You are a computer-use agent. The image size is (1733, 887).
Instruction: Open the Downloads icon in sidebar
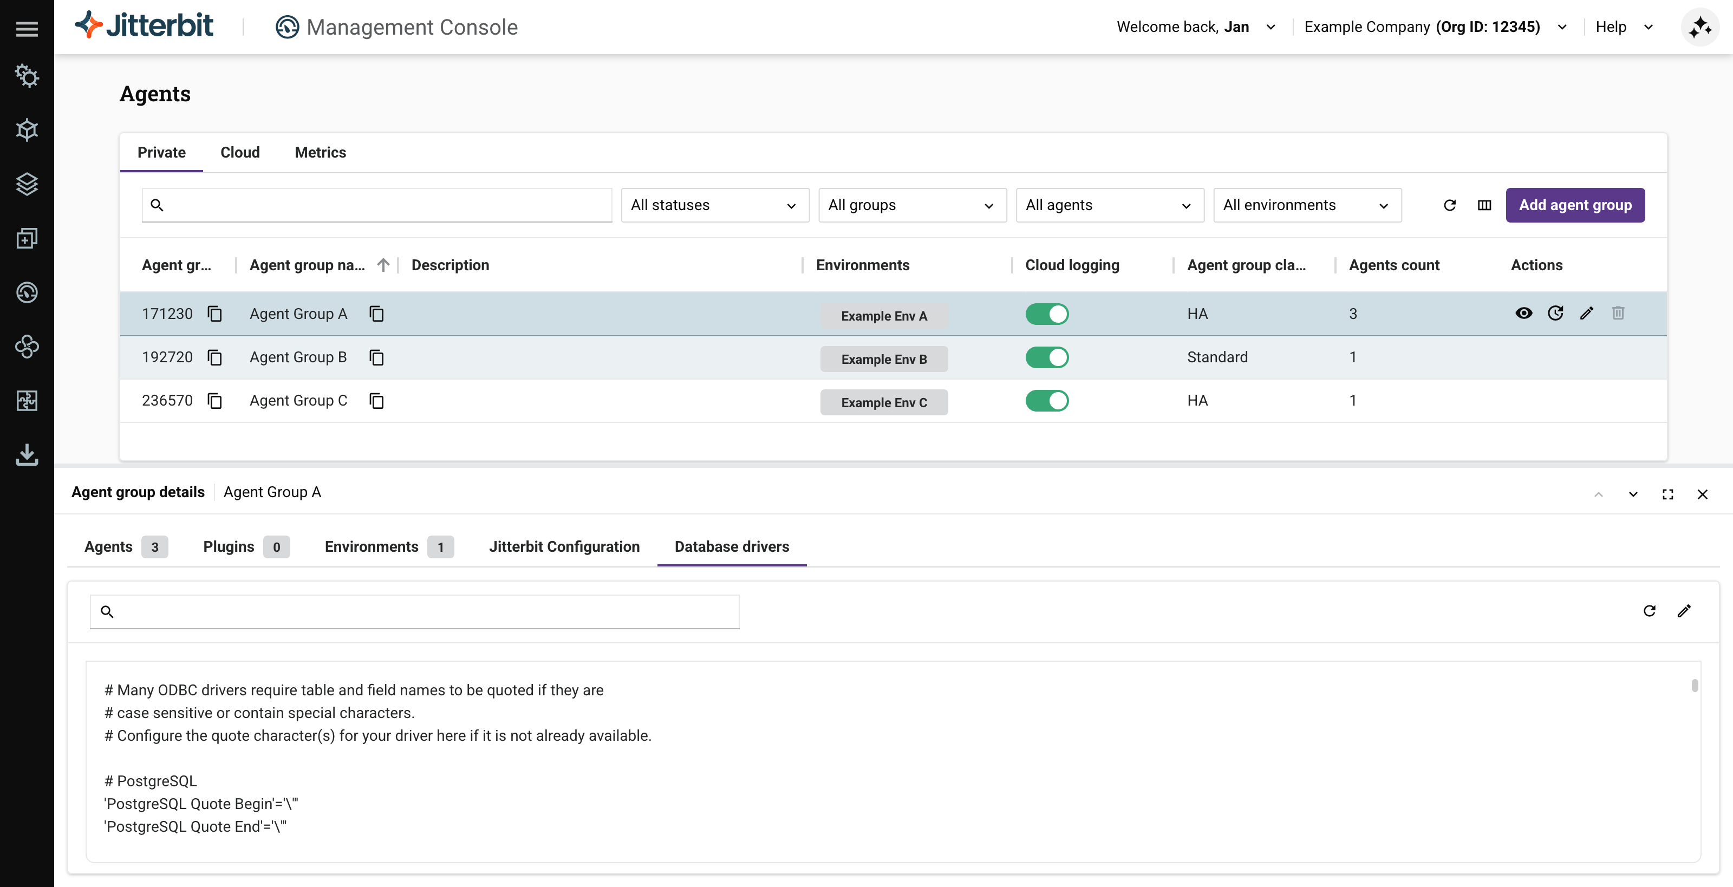tap(27, 455)
